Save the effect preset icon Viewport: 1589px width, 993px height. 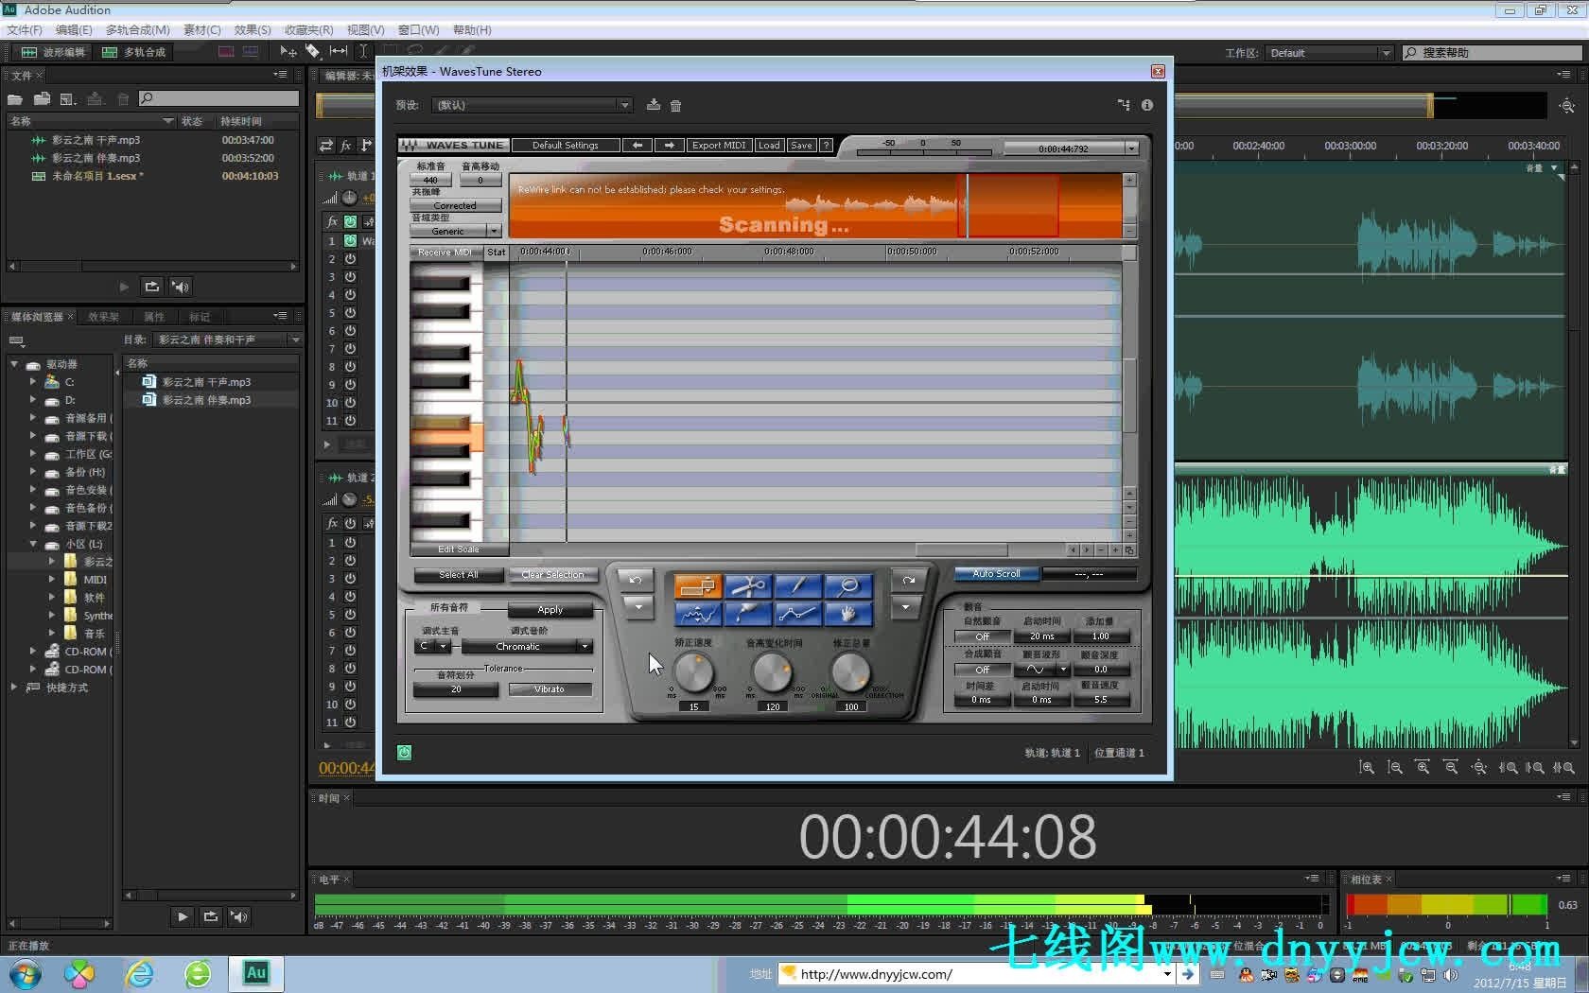[x=653, y=105]
